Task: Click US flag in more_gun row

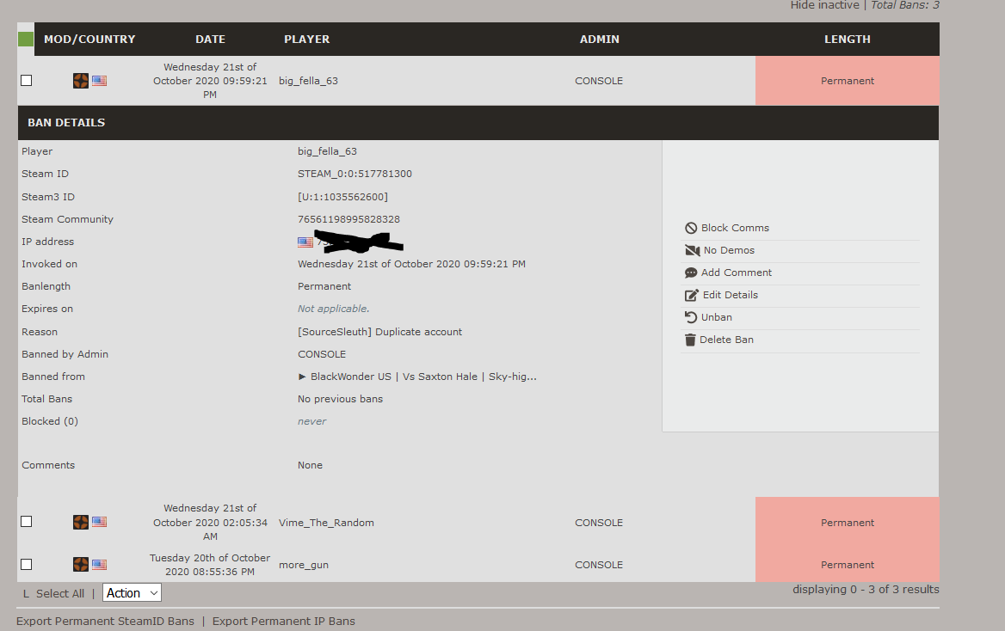Action: pyautogui.click(x=99, y=565)
